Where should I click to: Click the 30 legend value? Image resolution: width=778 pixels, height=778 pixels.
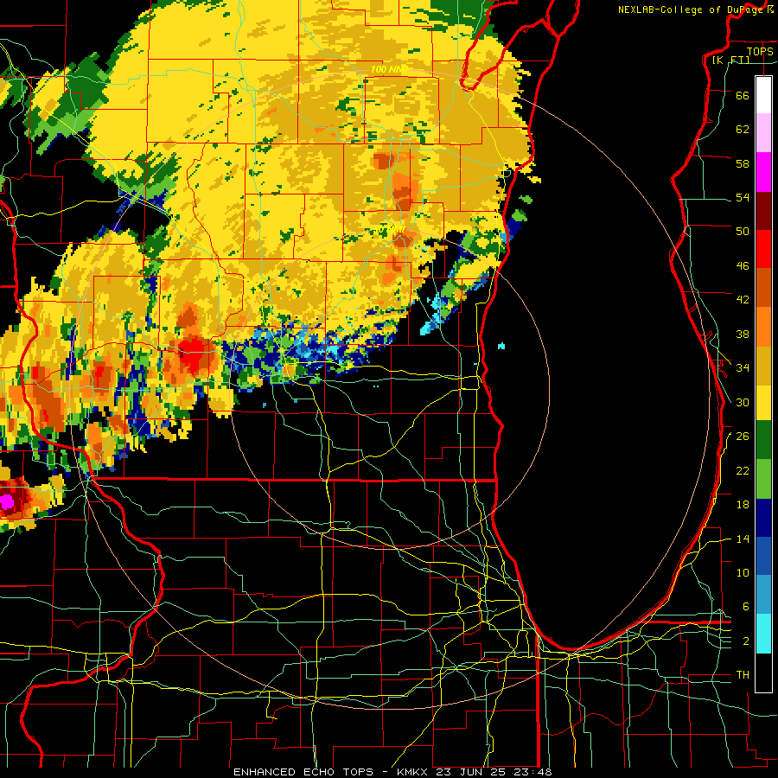(x=743, y=402)
